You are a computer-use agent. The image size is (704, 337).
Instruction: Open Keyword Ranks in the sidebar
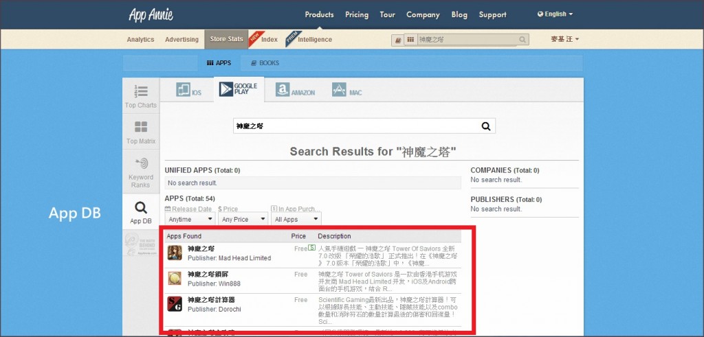[x=141, y=171]
